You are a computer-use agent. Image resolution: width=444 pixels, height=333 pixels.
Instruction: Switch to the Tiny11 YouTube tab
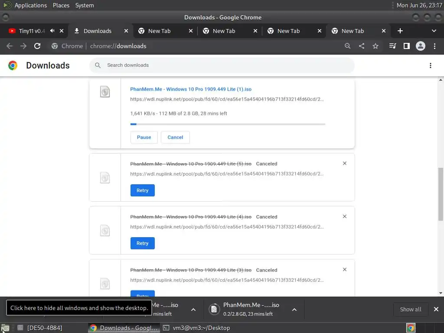click(x=32, y=31)
